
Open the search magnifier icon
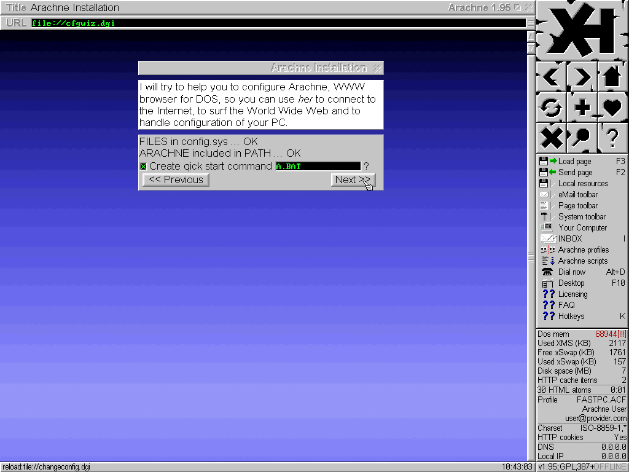(582, 138)
